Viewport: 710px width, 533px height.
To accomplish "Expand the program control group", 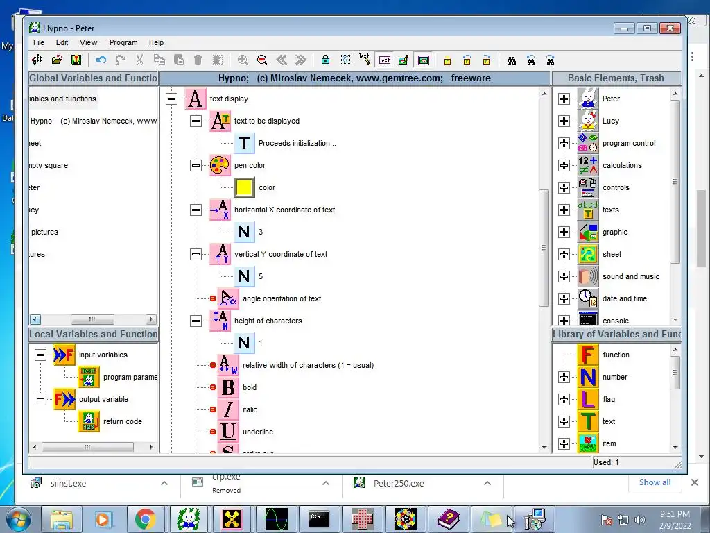I will pyautogui.click(x=564, y=143).
